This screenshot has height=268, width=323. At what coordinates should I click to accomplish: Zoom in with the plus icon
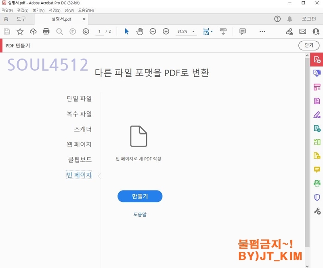click(166, 31)
